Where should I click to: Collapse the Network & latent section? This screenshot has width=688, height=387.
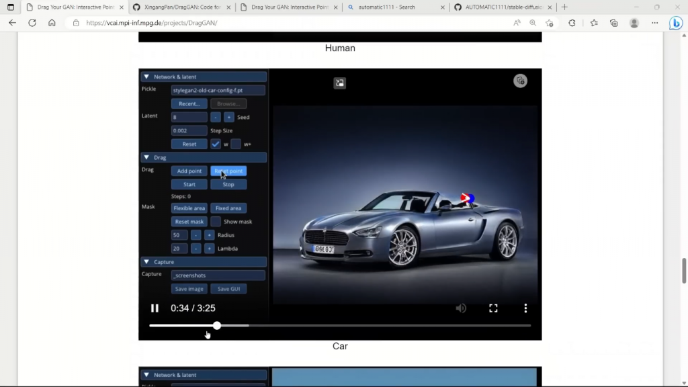146,77
